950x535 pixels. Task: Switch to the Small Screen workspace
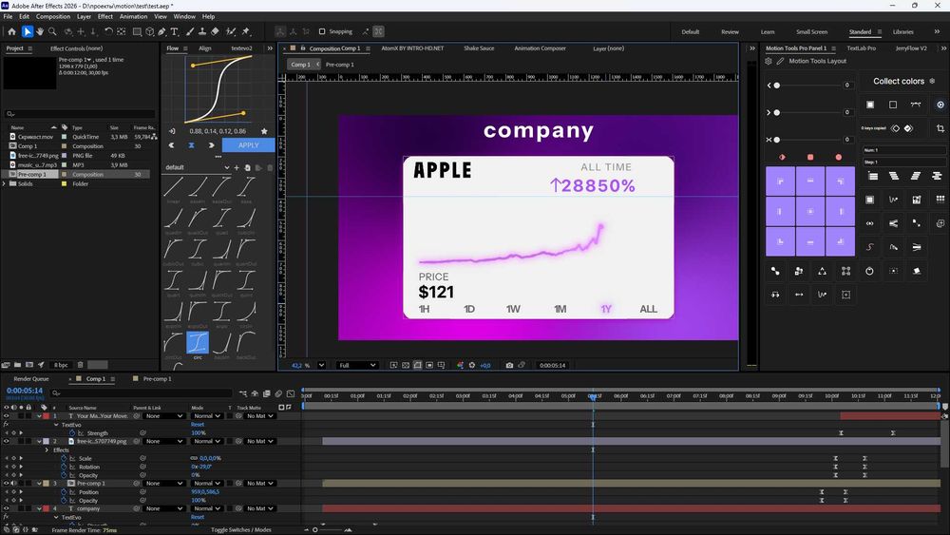811,31
